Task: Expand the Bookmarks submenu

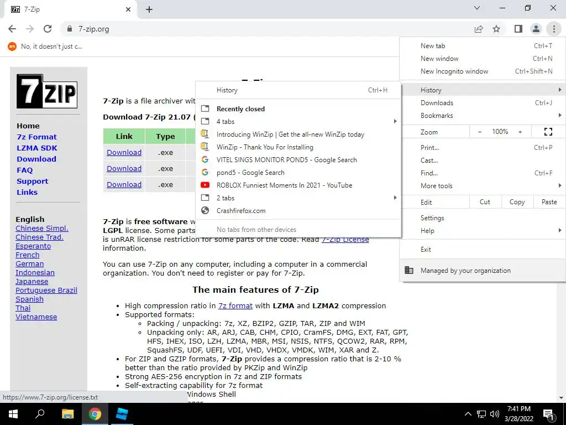Action: pyautogui.click(x=483, y=116)
